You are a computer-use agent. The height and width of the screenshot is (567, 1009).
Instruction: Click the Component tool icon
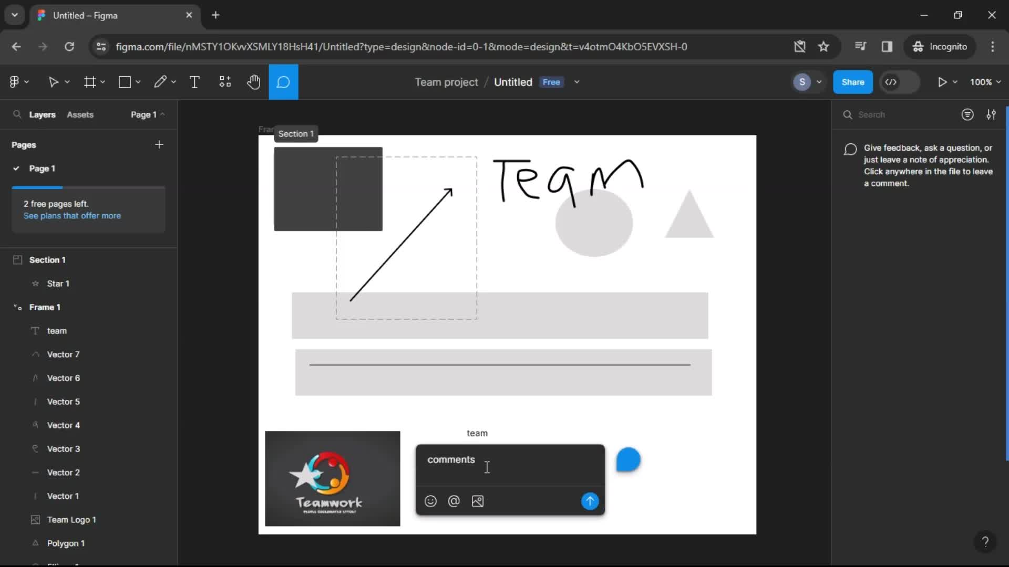tap(224, 82)
